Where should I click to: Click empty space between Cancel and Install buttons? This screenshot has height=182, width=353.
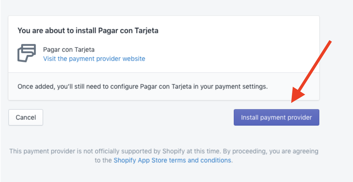(x=138, y=117)
